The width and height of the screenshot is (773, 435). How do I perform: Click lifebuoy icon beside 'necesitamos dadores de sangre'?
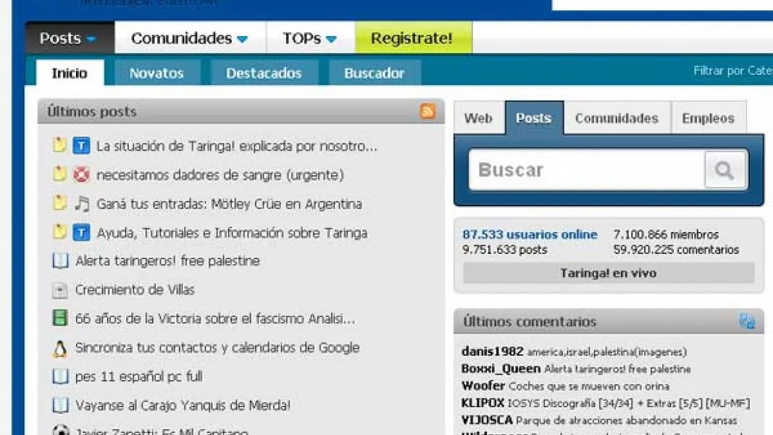click(81, 174)
